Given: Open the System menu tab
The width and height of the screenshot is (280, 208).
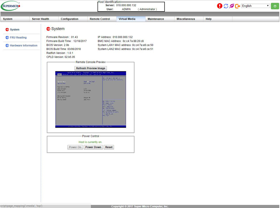Looking at the screenshot, I should (15, 19).
